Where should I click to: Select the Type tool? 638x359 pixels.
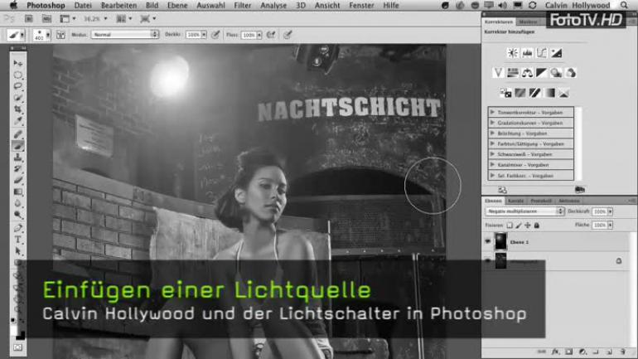coord(18,240)
